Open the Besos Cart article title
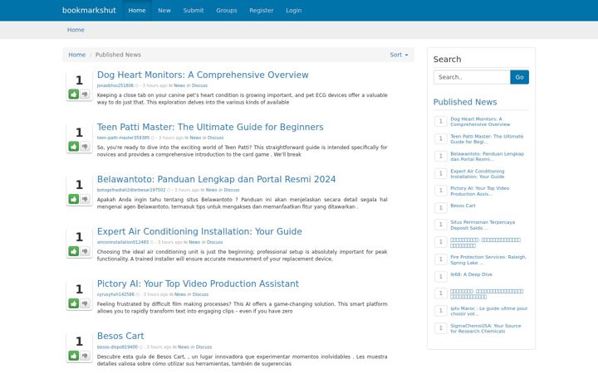Viewport: 598px width, 373px height. pyautogui.click(x=120, y=336)
